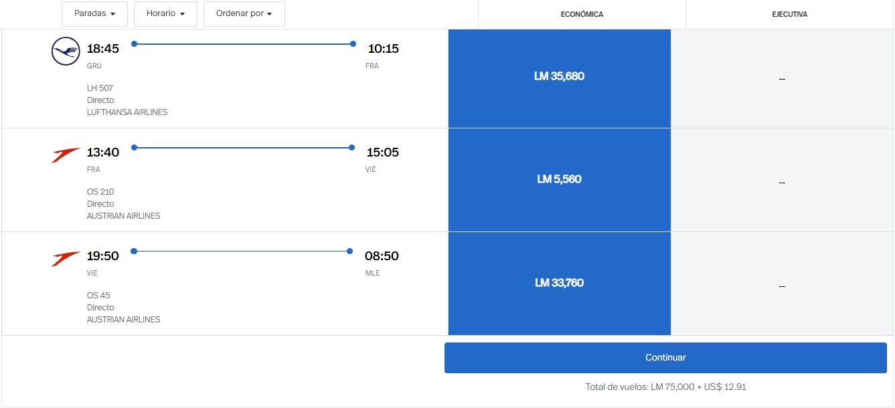The image size is (895, 408).
Task: Switch to the Económica cabin tab
Action: click(x=582, y=14)
